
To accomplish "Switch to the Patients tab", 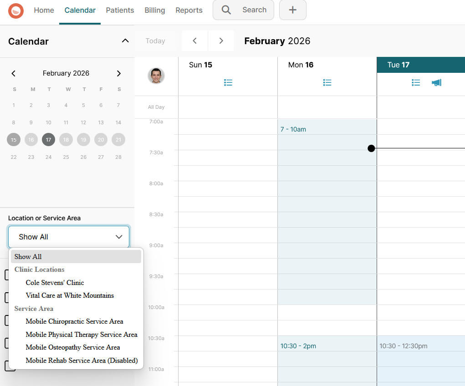I will [x=120, y=10].
